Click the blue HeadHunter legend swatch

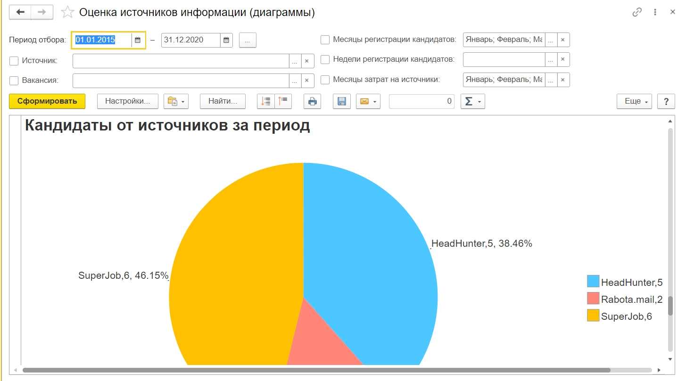tap(593, 282)
